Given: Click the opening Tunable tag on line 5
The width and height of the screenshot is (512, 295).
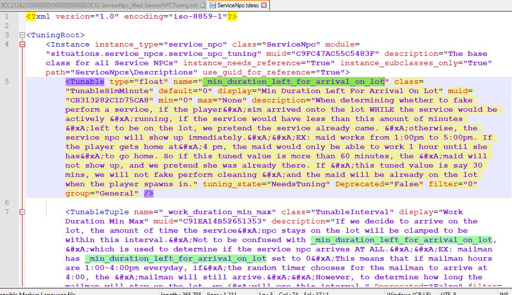Looking at the screenshot, I should click(85, 82).
